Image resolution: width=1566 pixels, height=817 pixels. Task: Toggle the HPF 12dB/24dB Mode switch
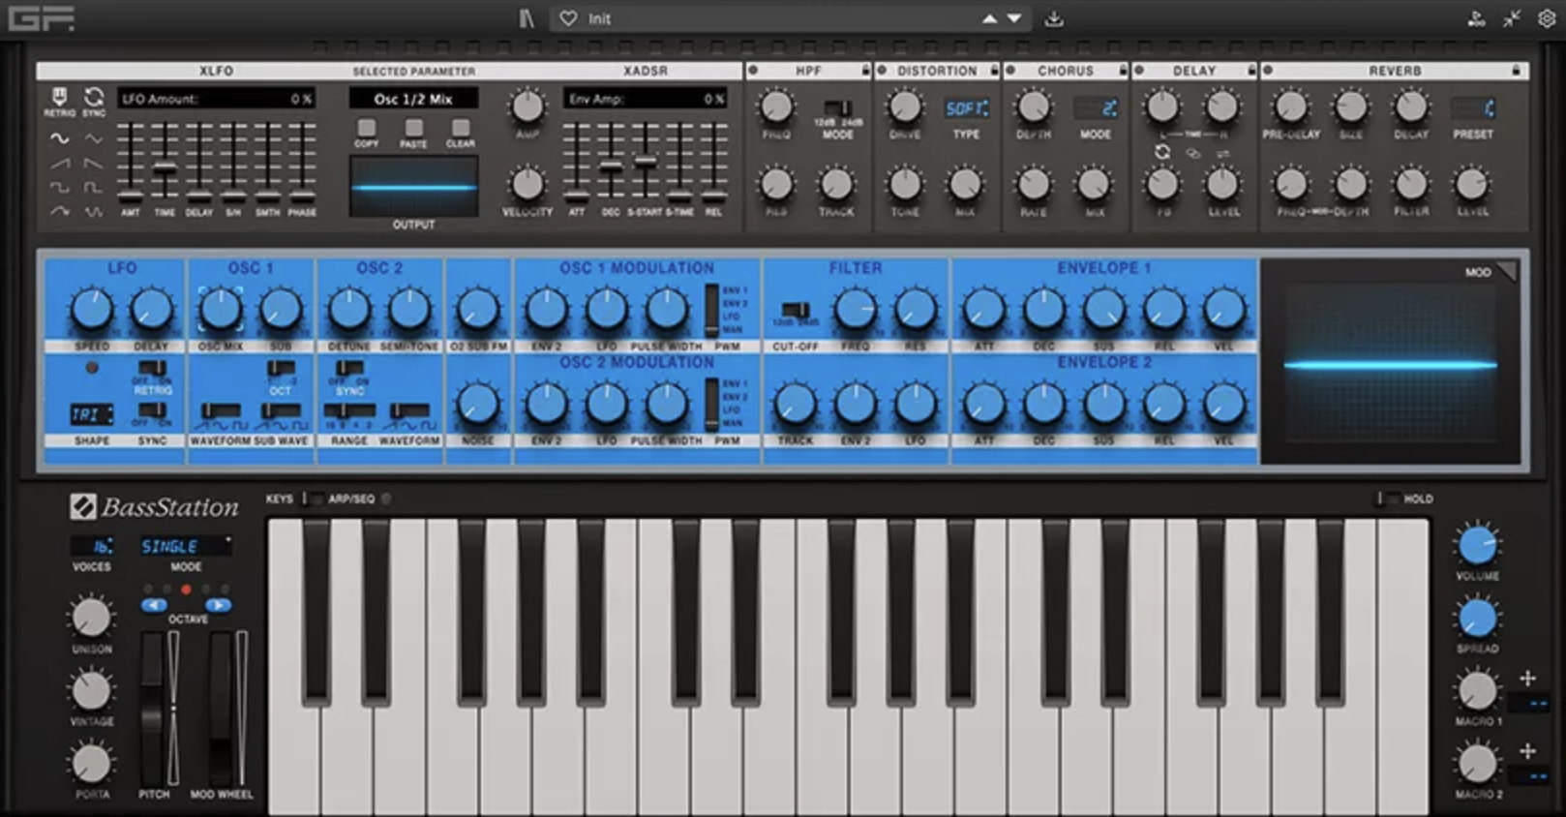click(x=838, y=107)
